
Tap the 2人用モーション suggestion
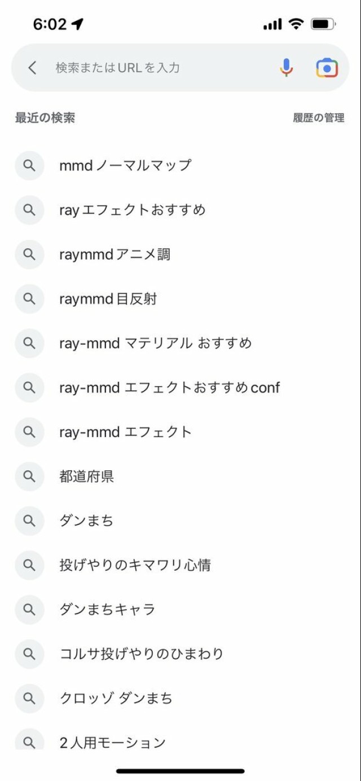pyautogui.click(x=112, y=742)
